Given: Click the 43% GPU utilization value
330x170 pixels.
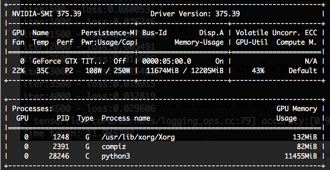Looking at the screenshot, I should 258,71.
